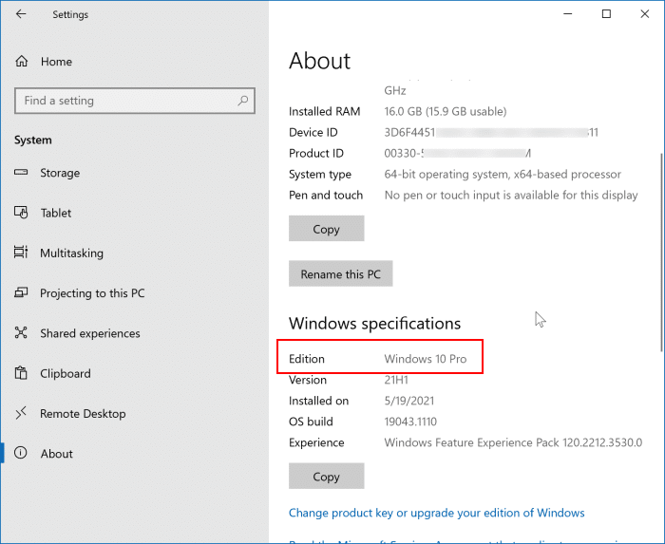Copy the device specifications
The width and height of the screenshot is (665, 544).
pyautogui.click(x=326, y=229)
